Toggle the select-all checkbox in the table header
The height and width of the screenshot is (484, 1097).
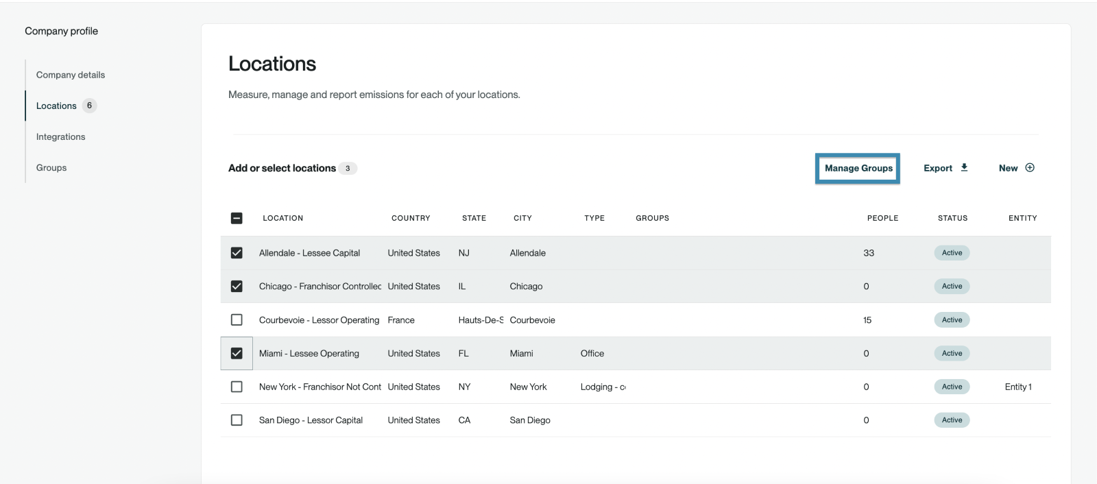237,218
